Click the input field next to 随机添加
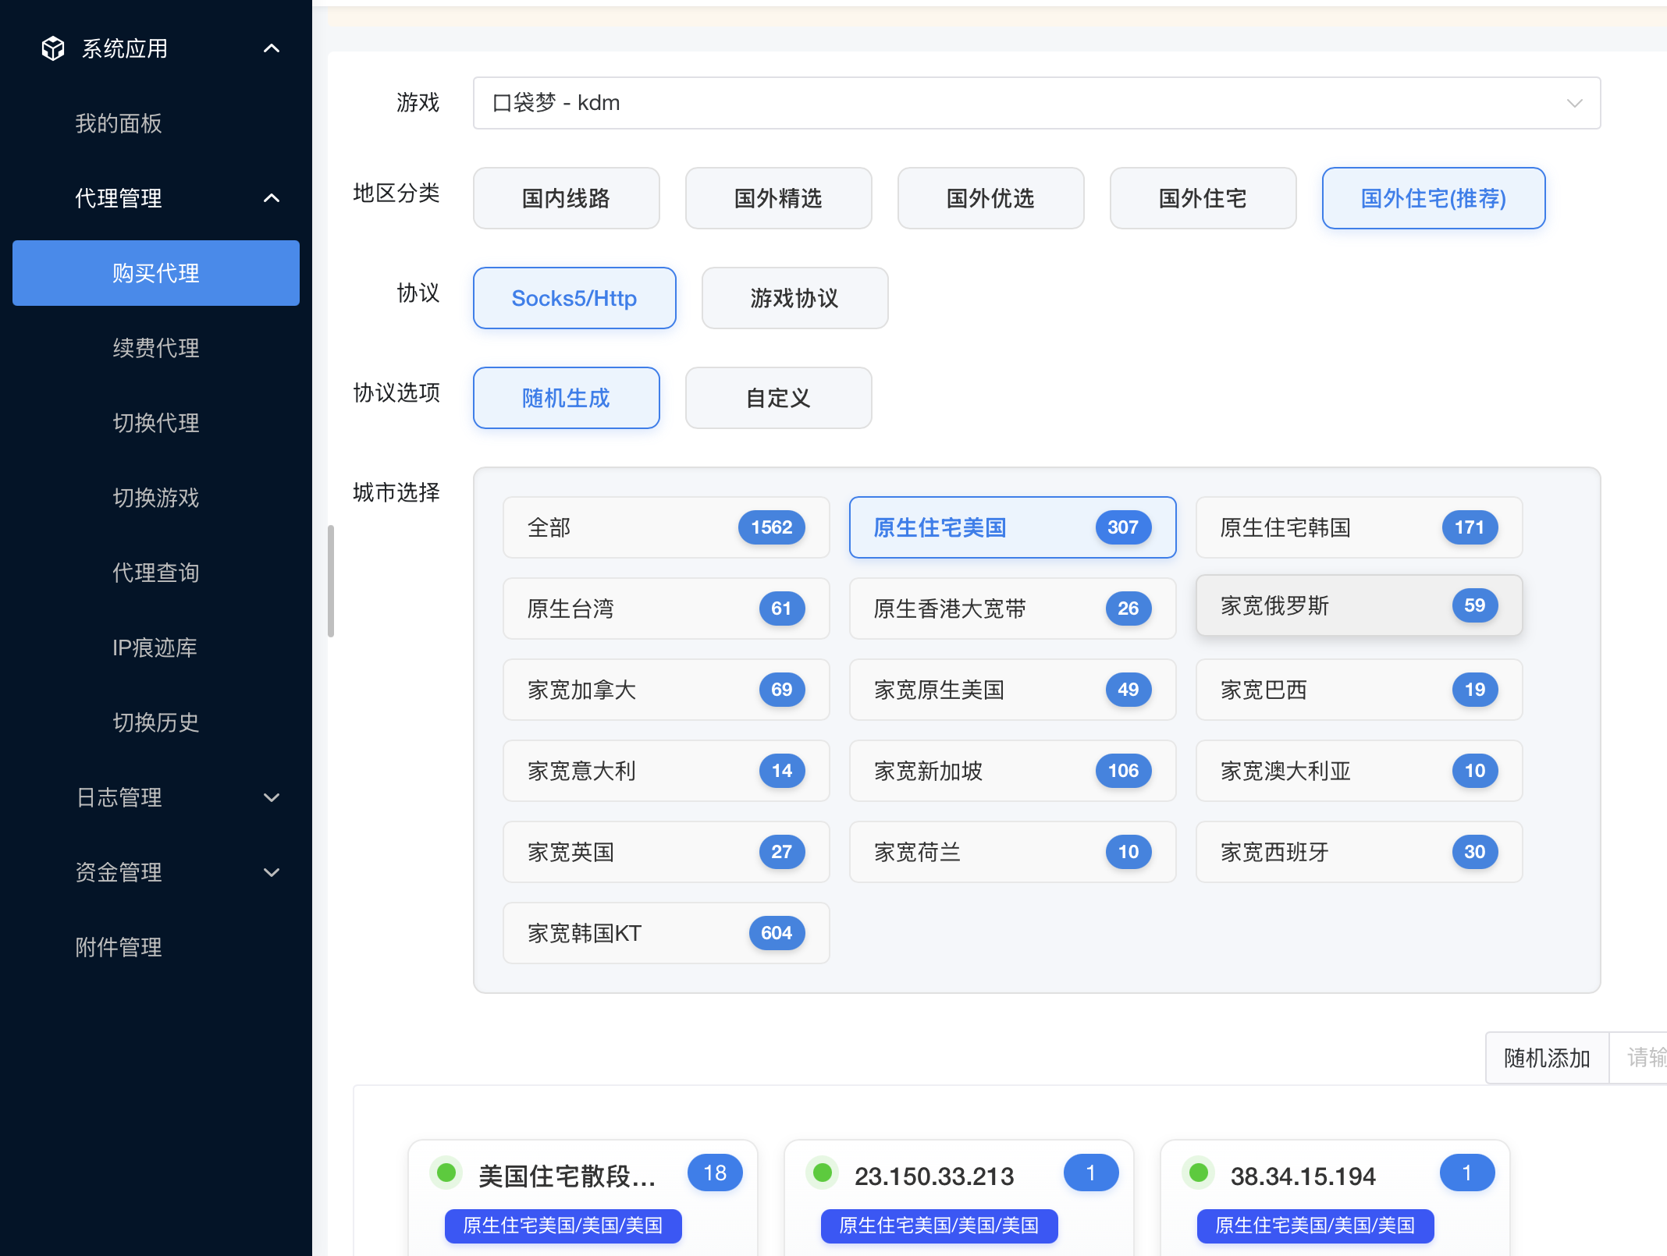Screen dimensions: 1667x1256 pos(1647,1058)
